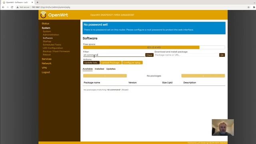Expand the Network menu
This screenshot has height=144, width=256.
coord(46,63)
